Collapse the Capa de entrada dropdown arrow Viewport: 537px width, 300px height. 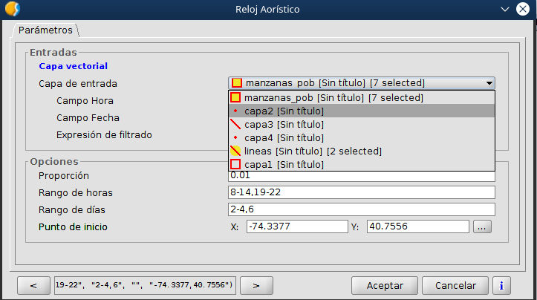point(489,83)
